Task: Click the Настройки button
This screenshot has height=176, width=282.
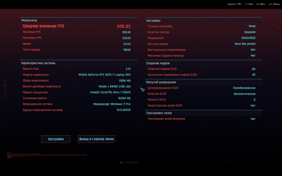Action: pos(56,139)
